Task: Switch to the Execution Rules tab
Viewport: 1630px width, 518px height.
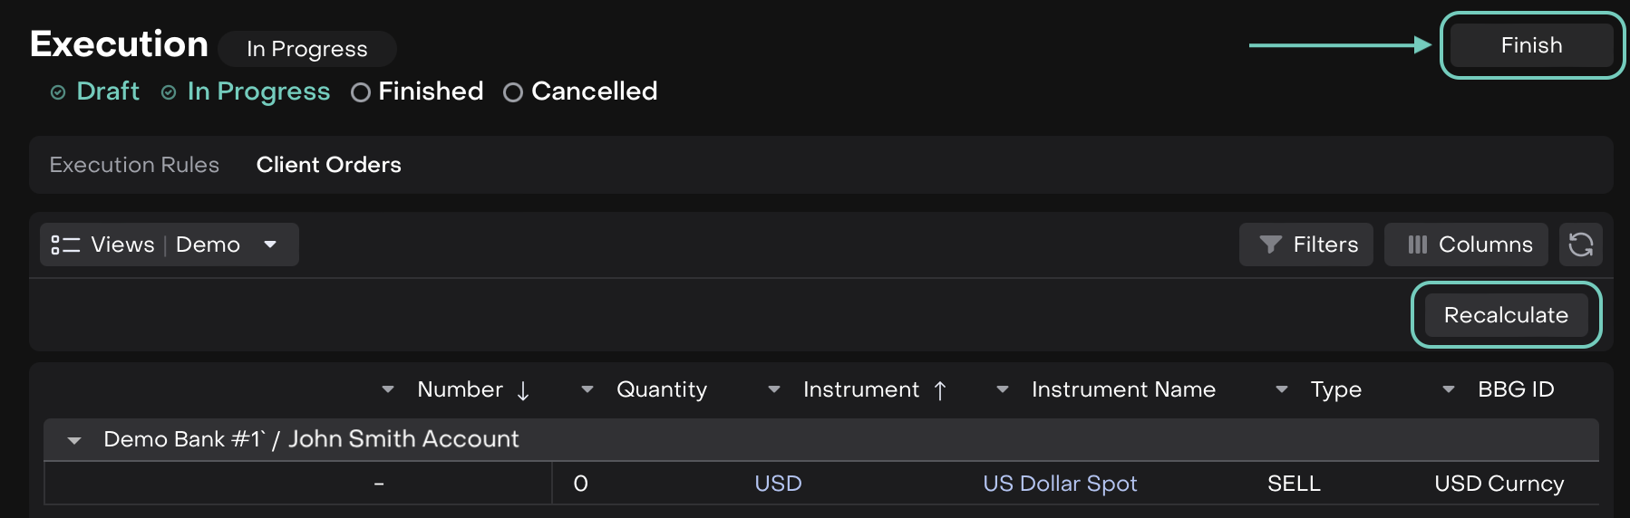Action: (x=134, y=165)
